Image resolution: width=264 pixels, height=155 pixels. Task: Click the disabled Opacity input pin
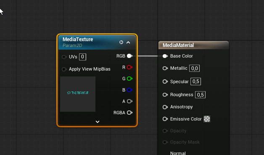point(165,131)
